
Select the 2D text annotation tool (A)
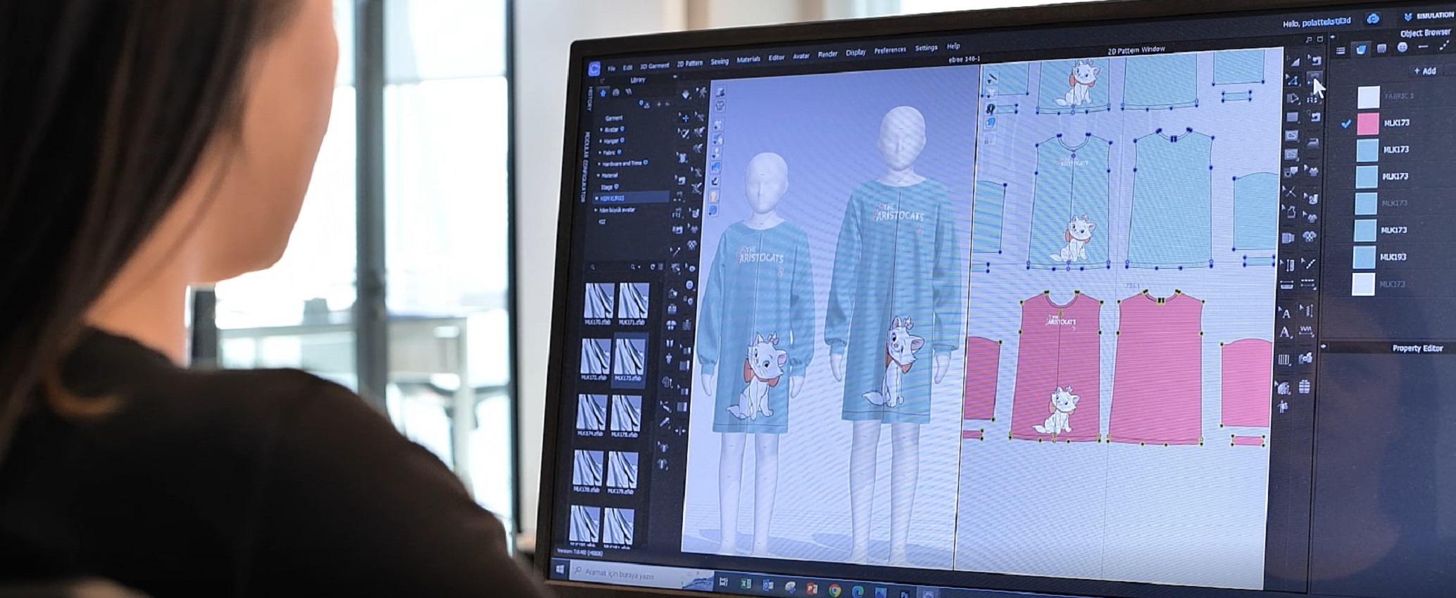tap(1285, 314)
